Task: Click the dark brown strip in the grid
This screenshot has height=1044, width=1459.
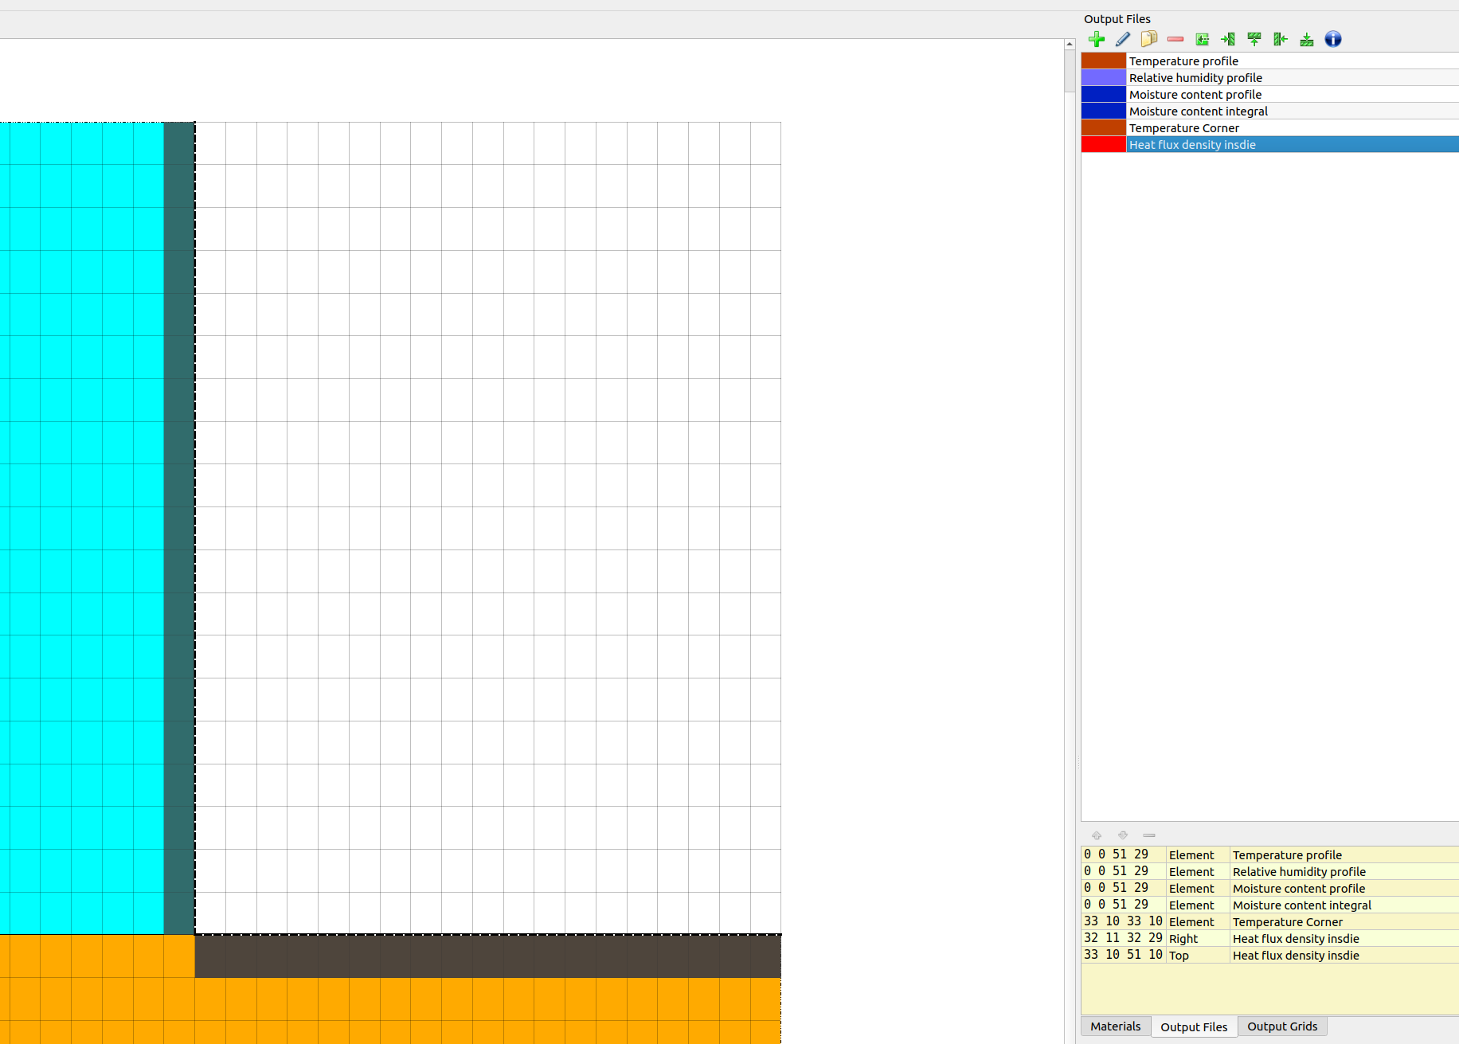Action: point(487,956)
